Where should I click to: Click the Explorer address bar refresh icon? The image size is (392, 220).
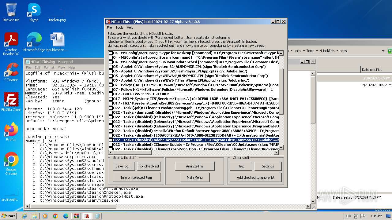pyautogui.click(x=390, y=51)
